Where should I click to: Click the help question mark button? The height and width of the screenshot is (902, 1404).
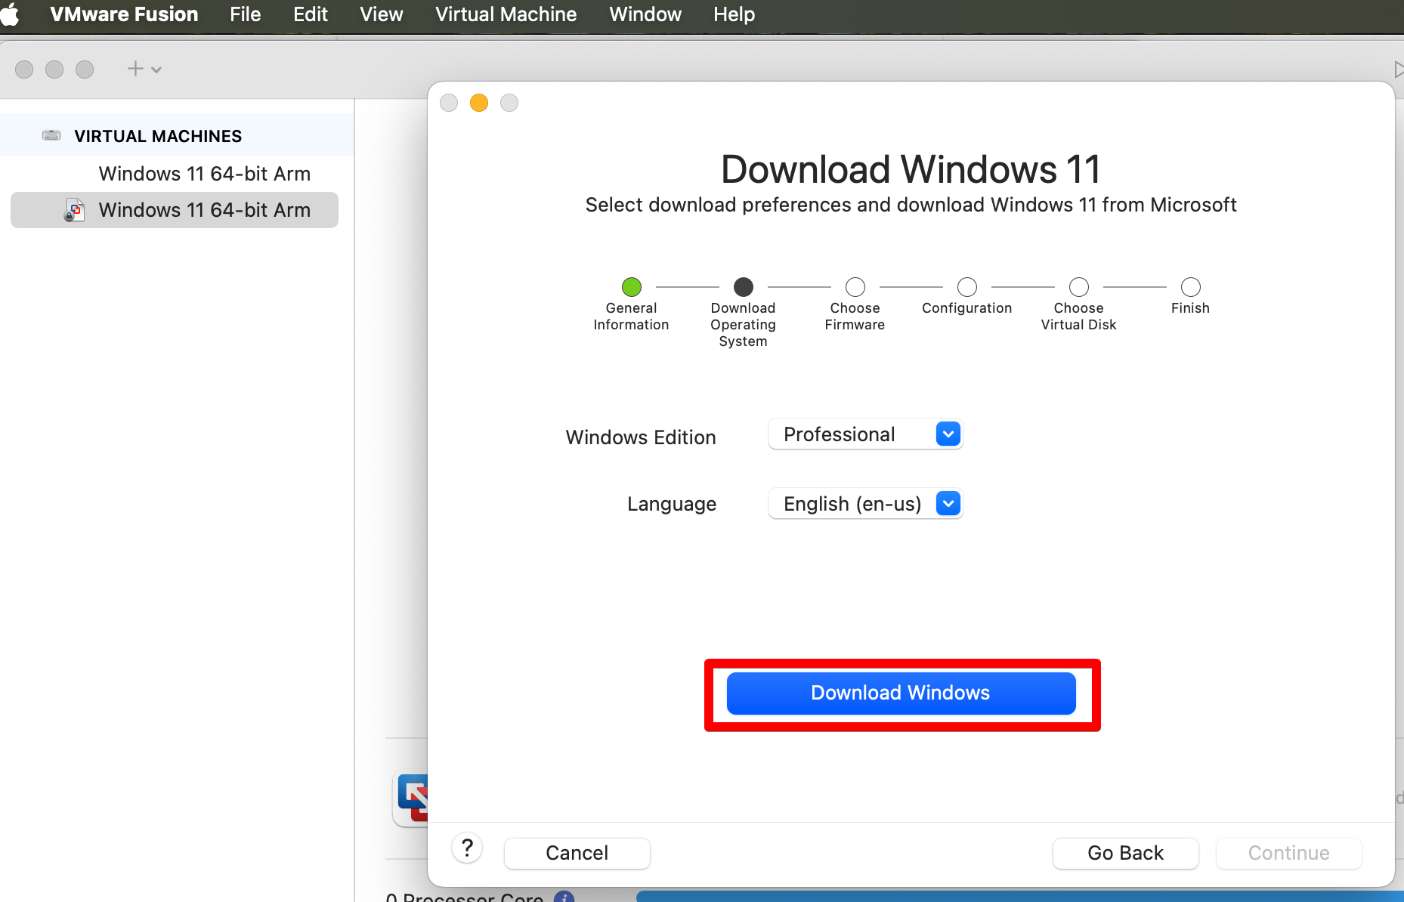pyautogui.click(x=467, y=848)
